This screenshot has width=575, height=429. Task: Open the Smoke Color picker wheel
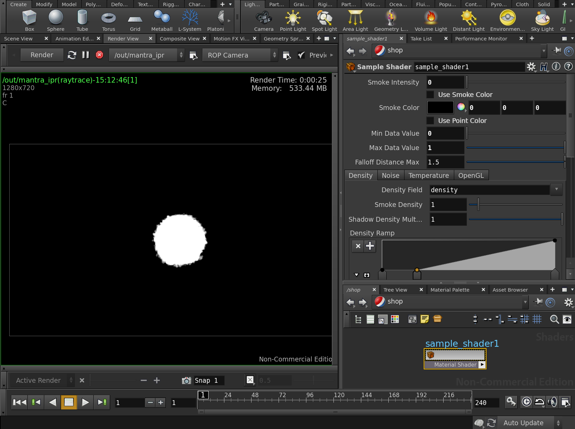tap(461, 107)
